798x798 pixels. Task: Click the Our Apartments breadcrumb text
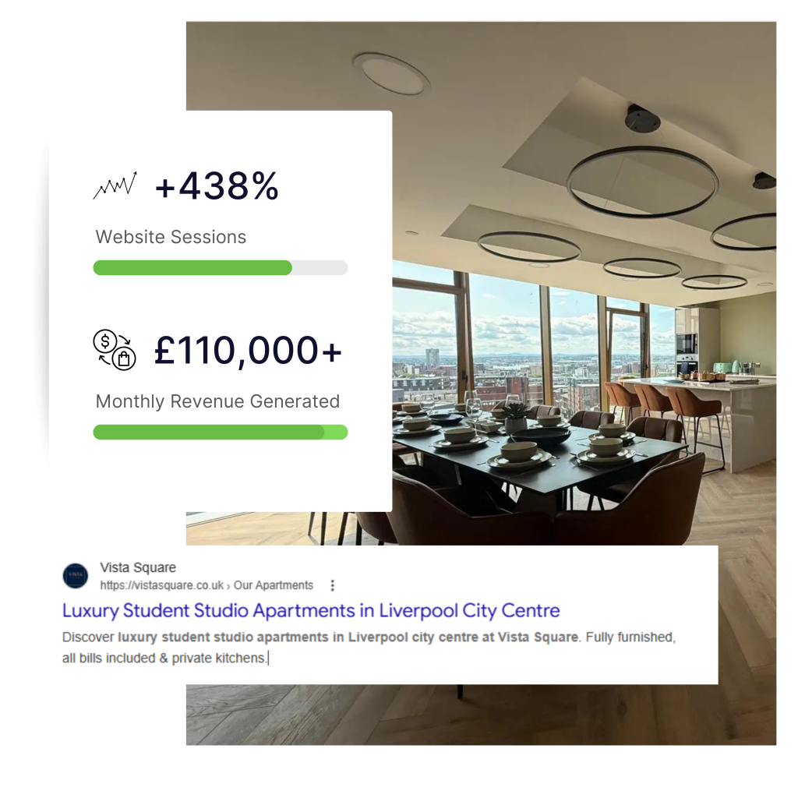[274, 585]
